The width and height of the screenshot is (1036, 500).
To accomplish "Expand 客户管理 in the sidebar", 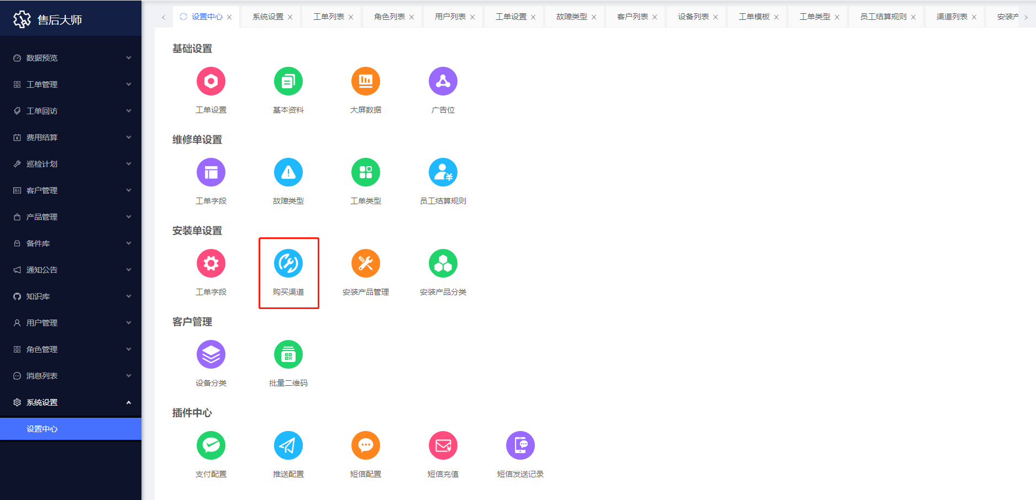I will point(71,190).
